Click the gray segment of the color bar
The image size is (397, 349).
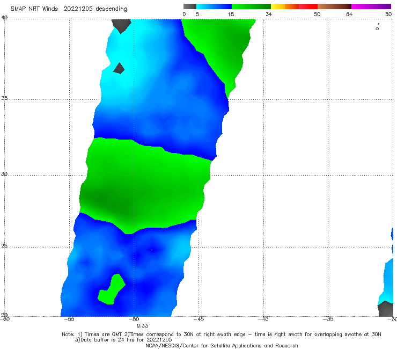[190, 6]
